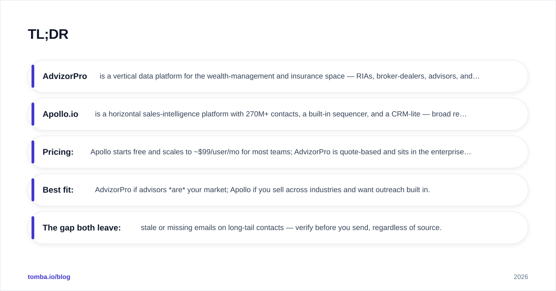Screen dimensions: 556x291
Task: Click the 2026 footer text
Action: pos(521,277)
